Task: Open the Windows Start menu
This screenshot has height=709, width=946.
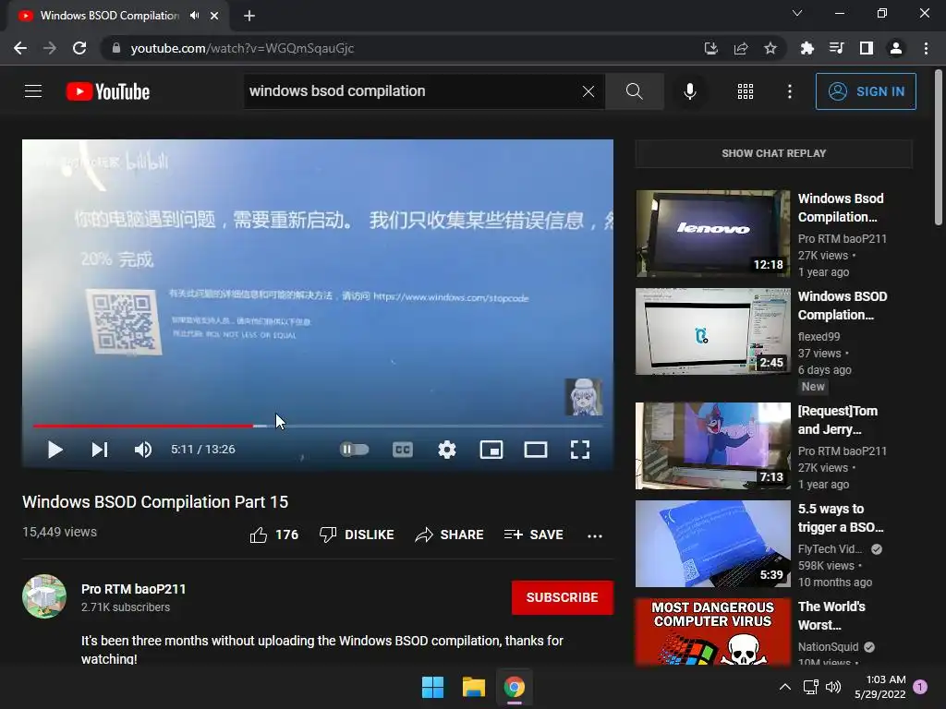Action: pos(432,687)
